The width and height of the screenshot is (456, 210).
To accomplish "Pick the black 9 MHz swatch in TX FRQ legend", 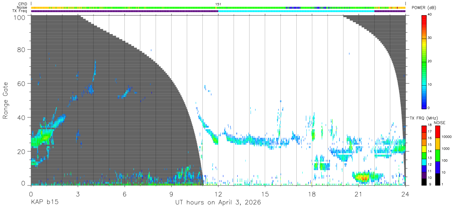I will click(424, 181).
